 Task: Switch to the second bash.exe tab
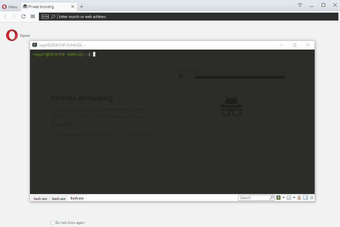(58, 198)
